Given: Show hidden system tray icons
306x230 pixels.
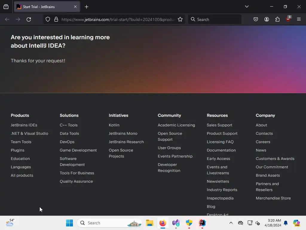Looking at the screenshot, I should coord(231,223).
